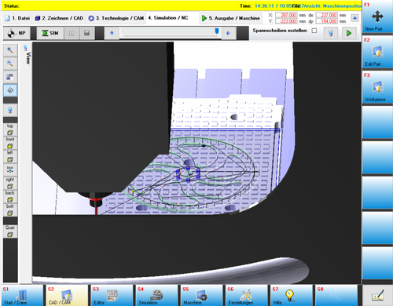Start the SIM simulation button
This screenshot has width=393, height=306.
pos(50,33)
